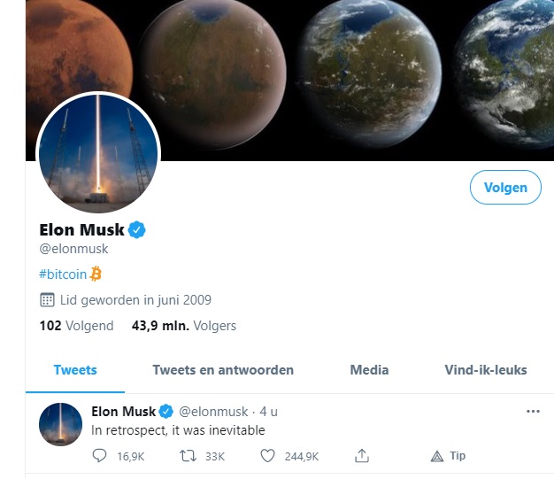The height and width of the screenshot is (479, 554).
Task: Retweet the 'In retrospect' tweet
Action: pos(188,456)
